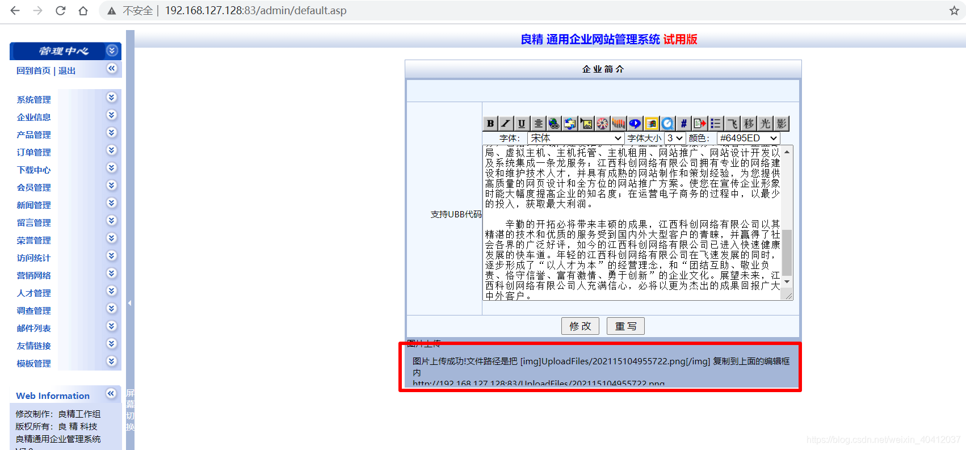Insert an email link using the envelope icon
The height and width of the screenshot is (450, 966).
(570, 124)
